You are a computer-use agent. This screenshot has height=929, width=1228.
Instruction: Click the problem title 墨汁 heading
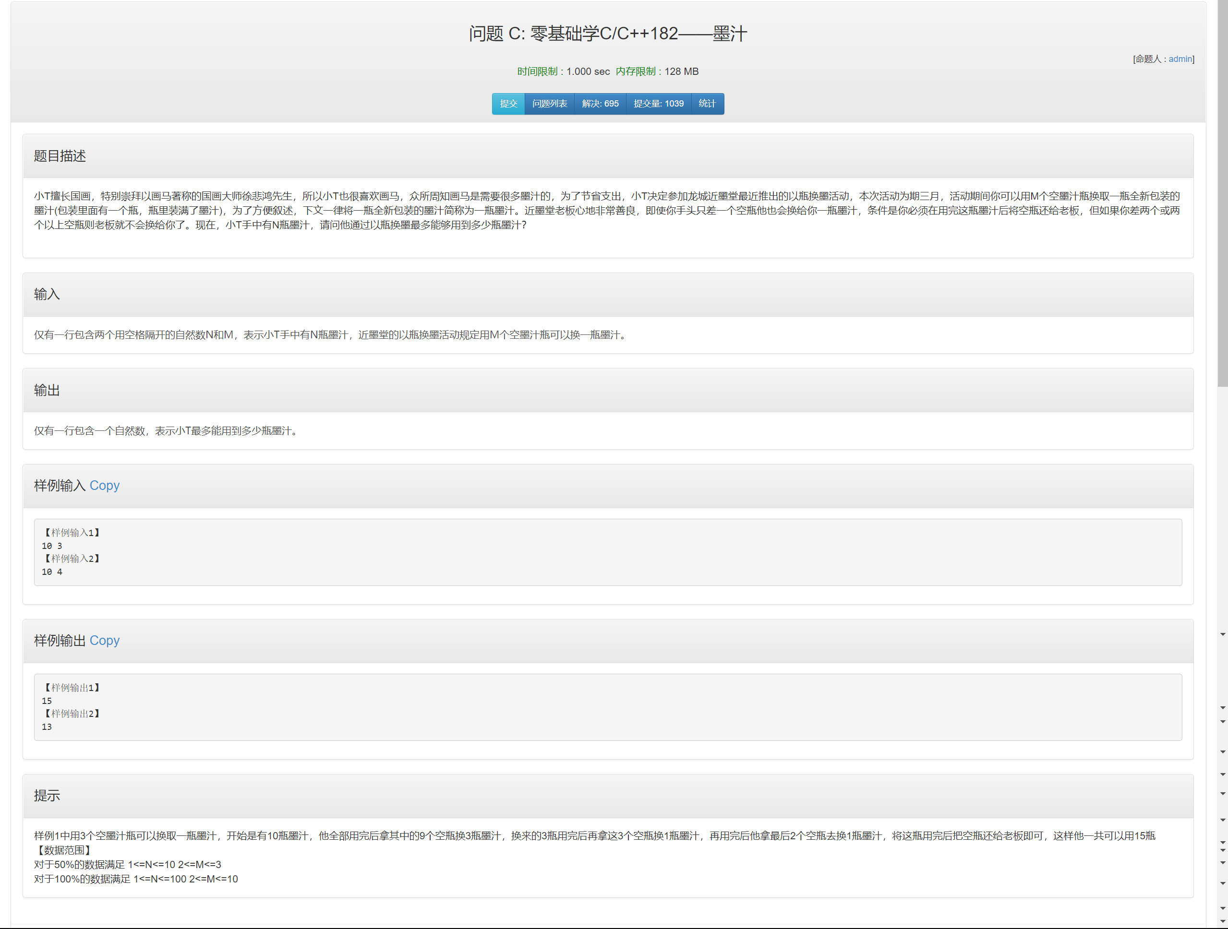point(607,34)
